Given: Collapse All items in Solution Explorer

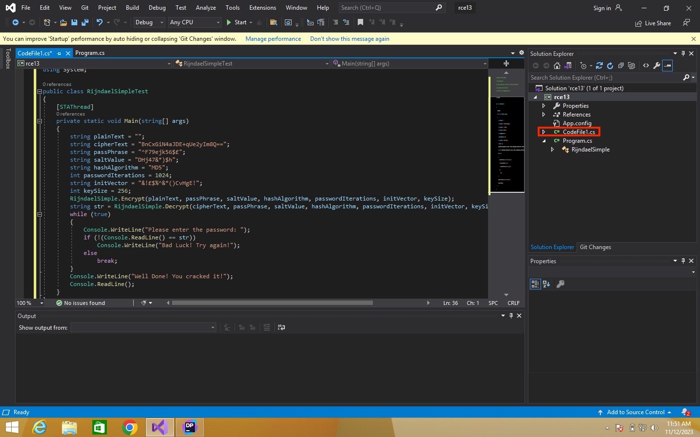Looking at the screenshot, I should pyautogui.click(x=621, y=66).
